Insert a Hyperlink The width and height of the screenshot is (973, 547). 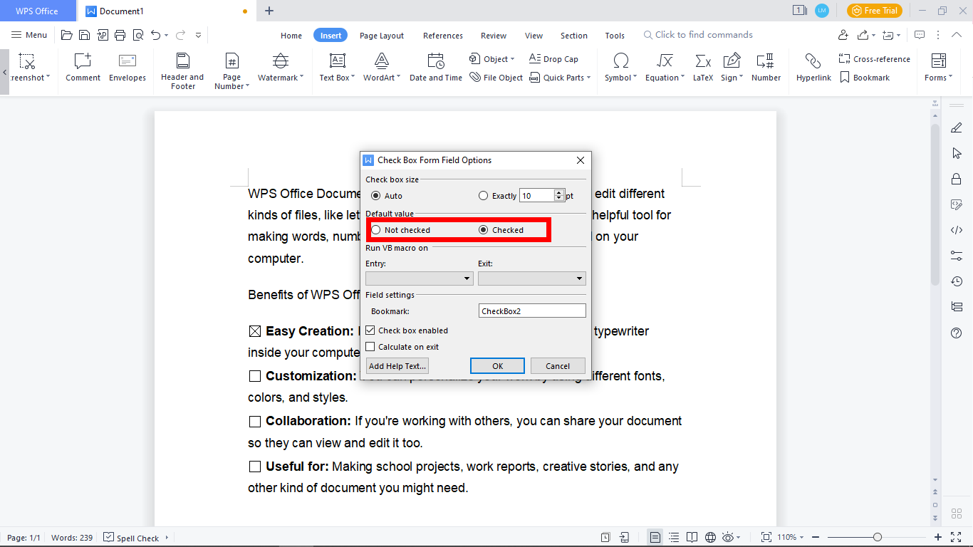tap(813, 69)
